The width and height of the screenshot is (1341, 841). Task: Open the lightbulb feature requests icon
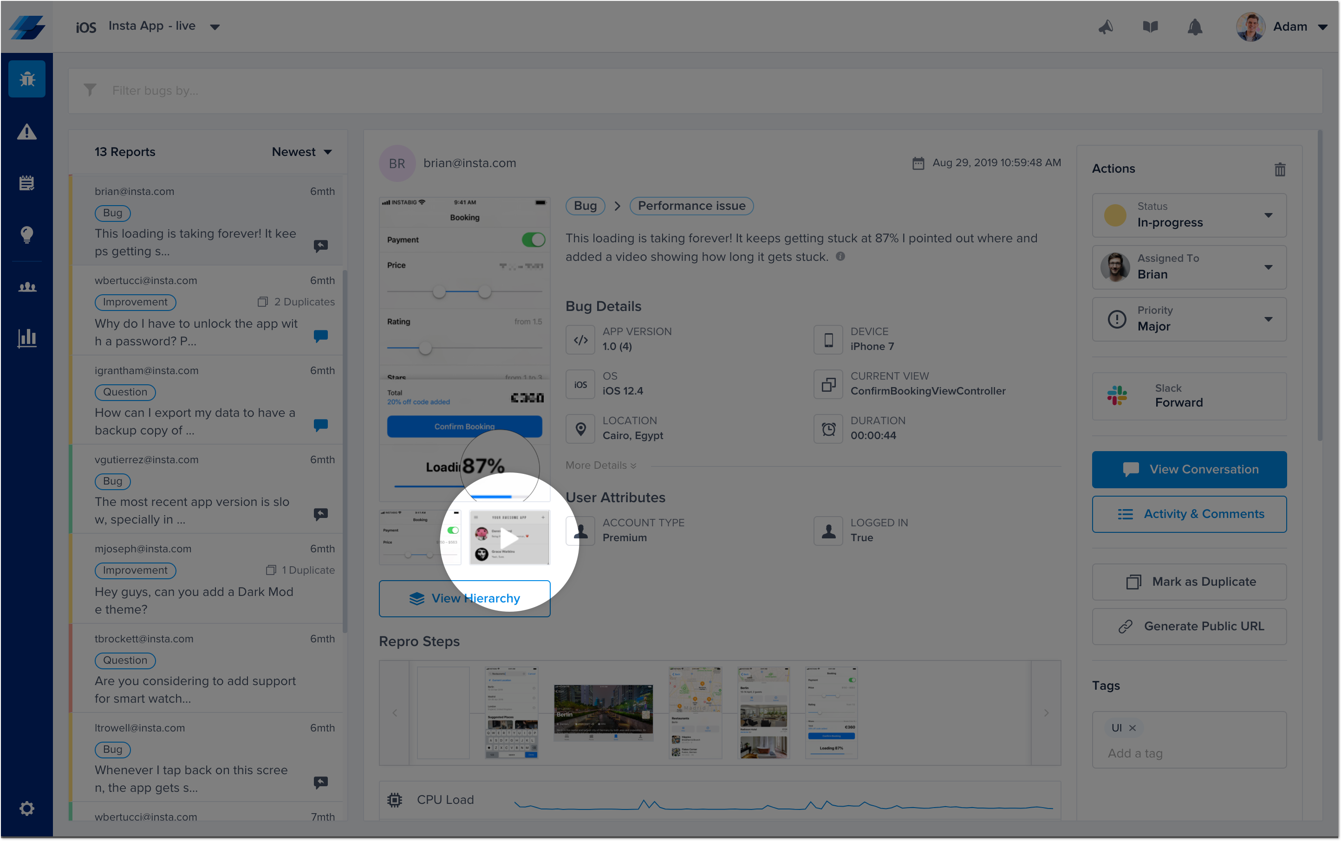[27, 234]
